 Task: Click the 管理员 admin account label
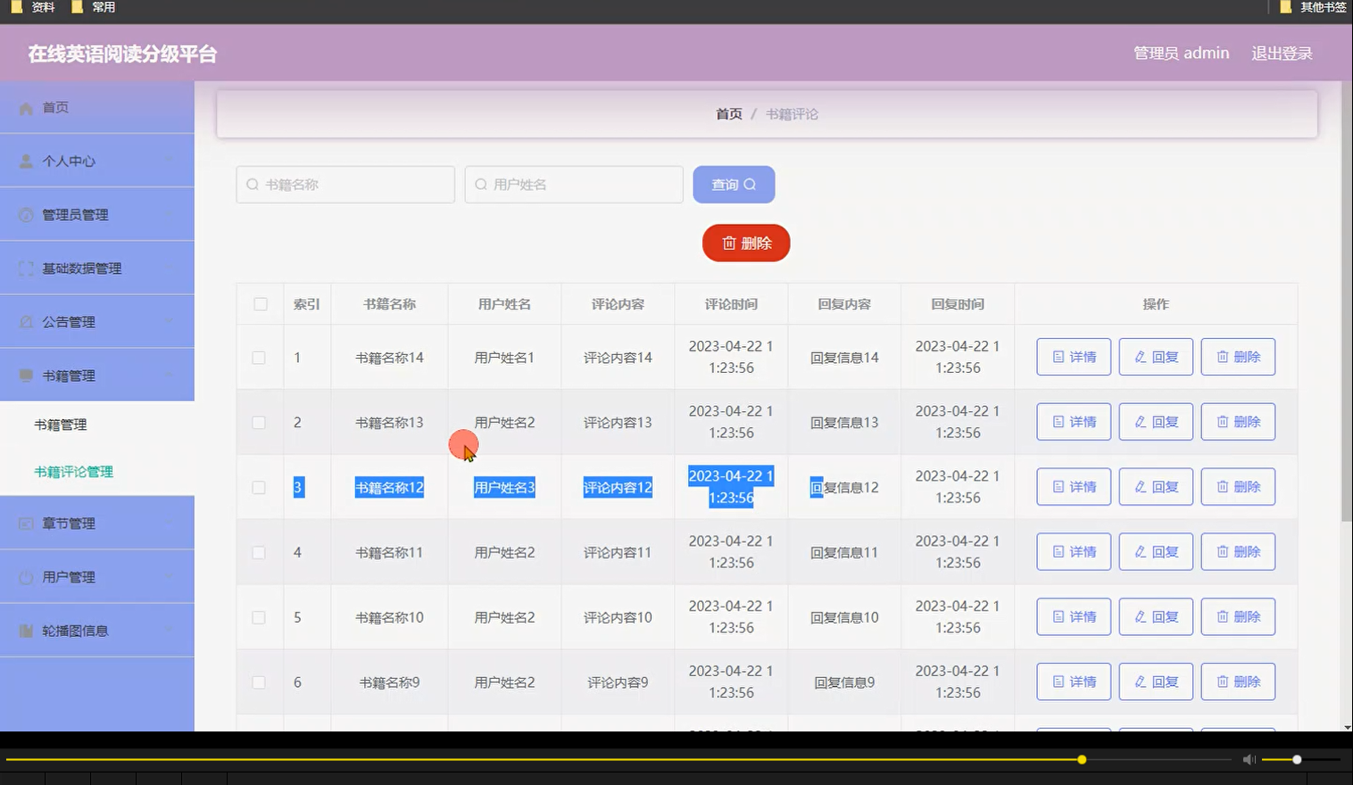pyautogui.click(x=1181, y=54)
